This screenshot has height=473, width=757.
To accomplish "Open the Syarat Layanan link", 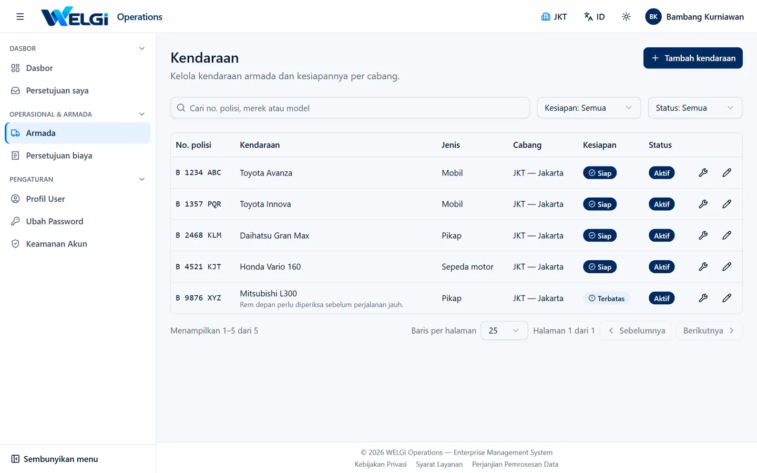I will point(439,464).
